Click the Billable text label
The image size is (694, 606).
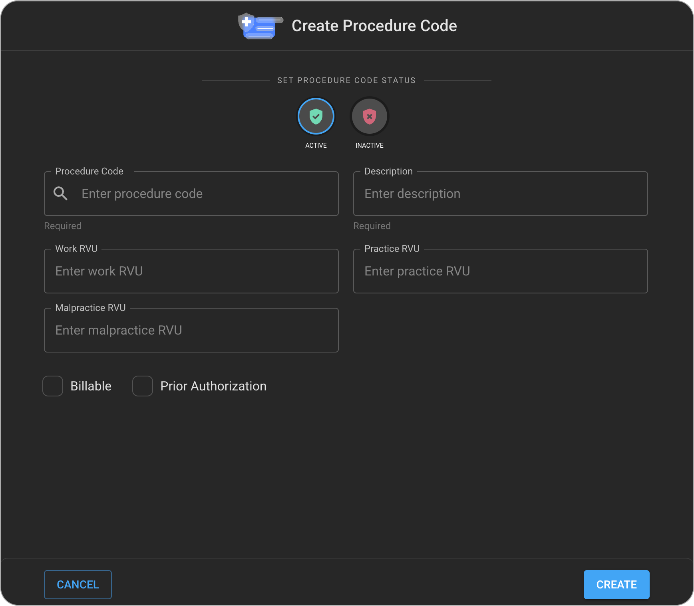[91, 386]
